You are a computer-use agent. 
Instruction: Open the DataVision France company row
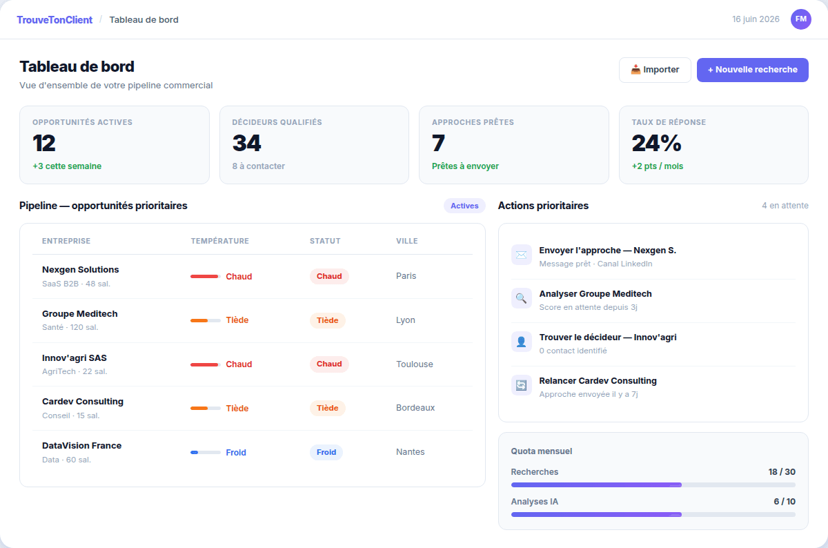[x=253, y=452]
